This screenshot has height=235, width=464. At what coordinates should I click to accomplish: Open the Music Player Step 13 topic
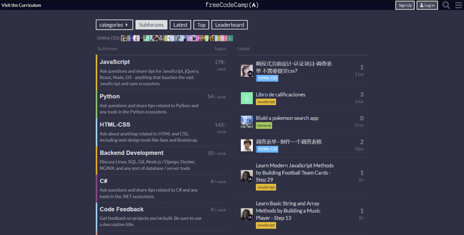[x=288, y=211]
